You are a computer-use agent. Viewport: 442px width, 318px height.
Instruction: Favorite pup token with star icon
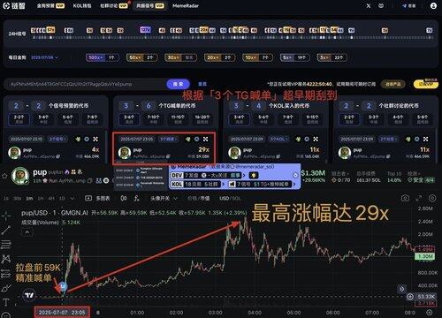(x=4, y=176)
